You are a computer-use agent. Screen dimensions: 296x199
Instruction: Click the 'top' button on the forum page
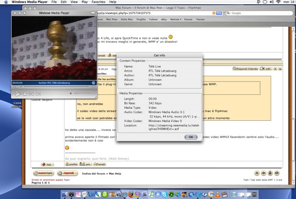coord(47,164)
